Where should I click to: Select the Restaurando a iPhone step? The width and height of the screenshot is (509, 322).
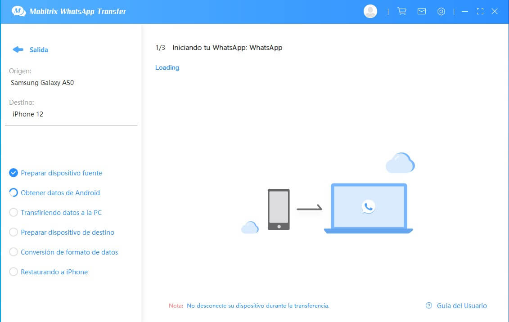[x=54, y=272]
